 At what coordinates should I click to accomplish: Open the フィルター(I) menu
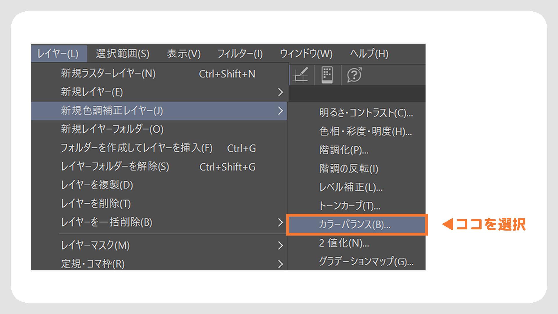click(x=240, y=53)
